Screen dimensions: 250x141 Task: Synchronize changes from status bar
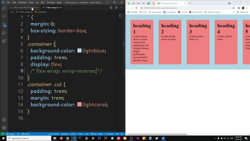[18, 134]
